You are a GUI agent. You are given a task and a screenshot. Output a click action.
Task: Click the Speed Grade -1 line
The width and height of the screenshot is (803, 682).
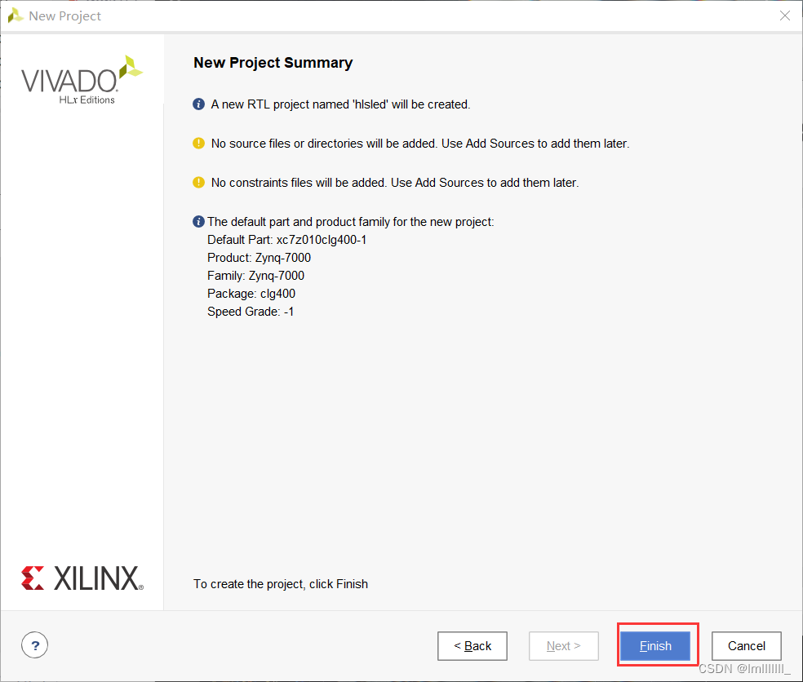[251, 312]
